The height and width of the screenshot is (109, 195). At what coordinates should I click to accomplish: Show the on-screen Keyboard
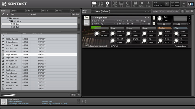tap(121, 4)
